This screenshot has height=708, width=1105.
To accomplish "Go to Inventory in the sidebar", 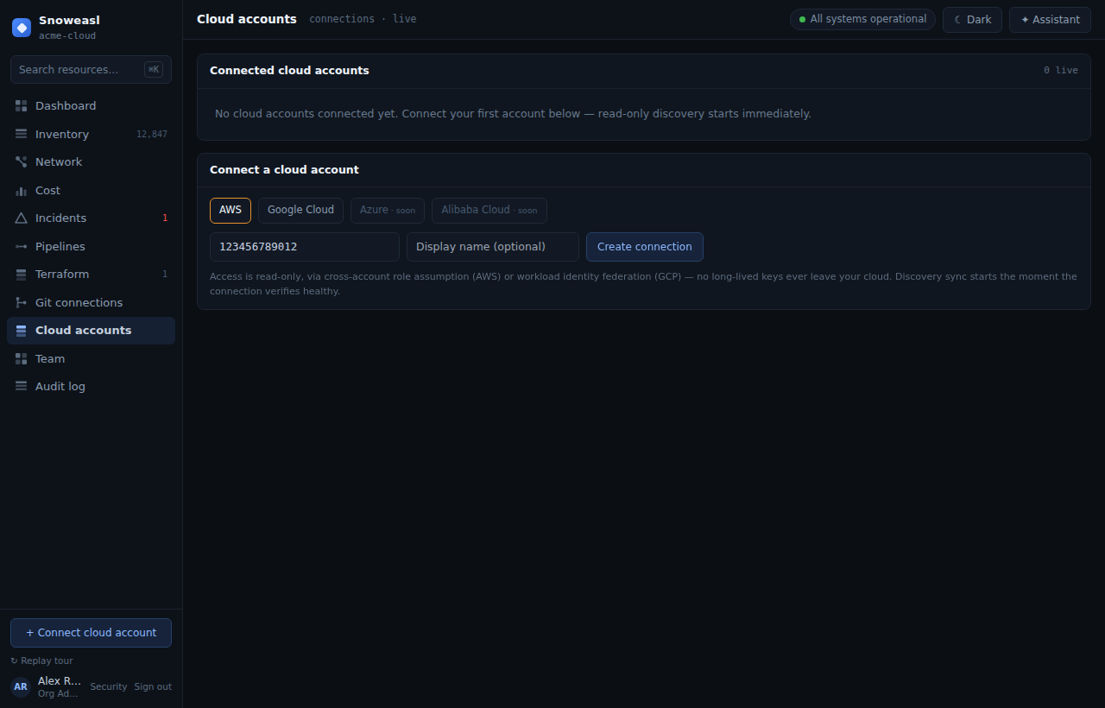I will (91, 134).
